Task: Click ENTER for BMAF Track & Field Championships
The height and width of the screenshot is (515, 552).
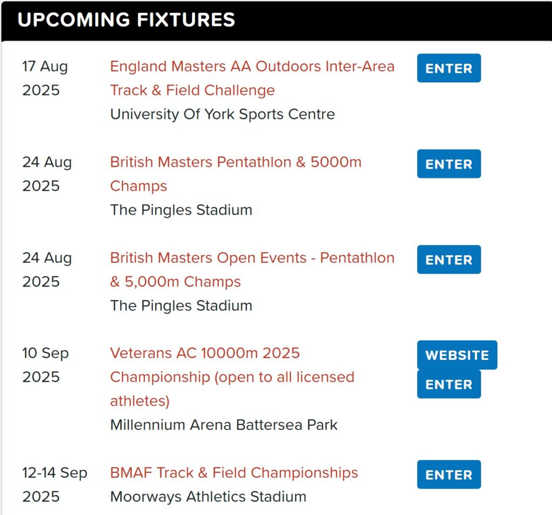Action: click(x=449, y=474)
